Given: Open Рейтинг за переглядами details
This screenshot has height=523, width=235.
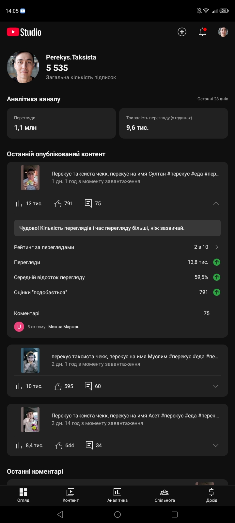Looking at the screenshot, I should point(216,247).
